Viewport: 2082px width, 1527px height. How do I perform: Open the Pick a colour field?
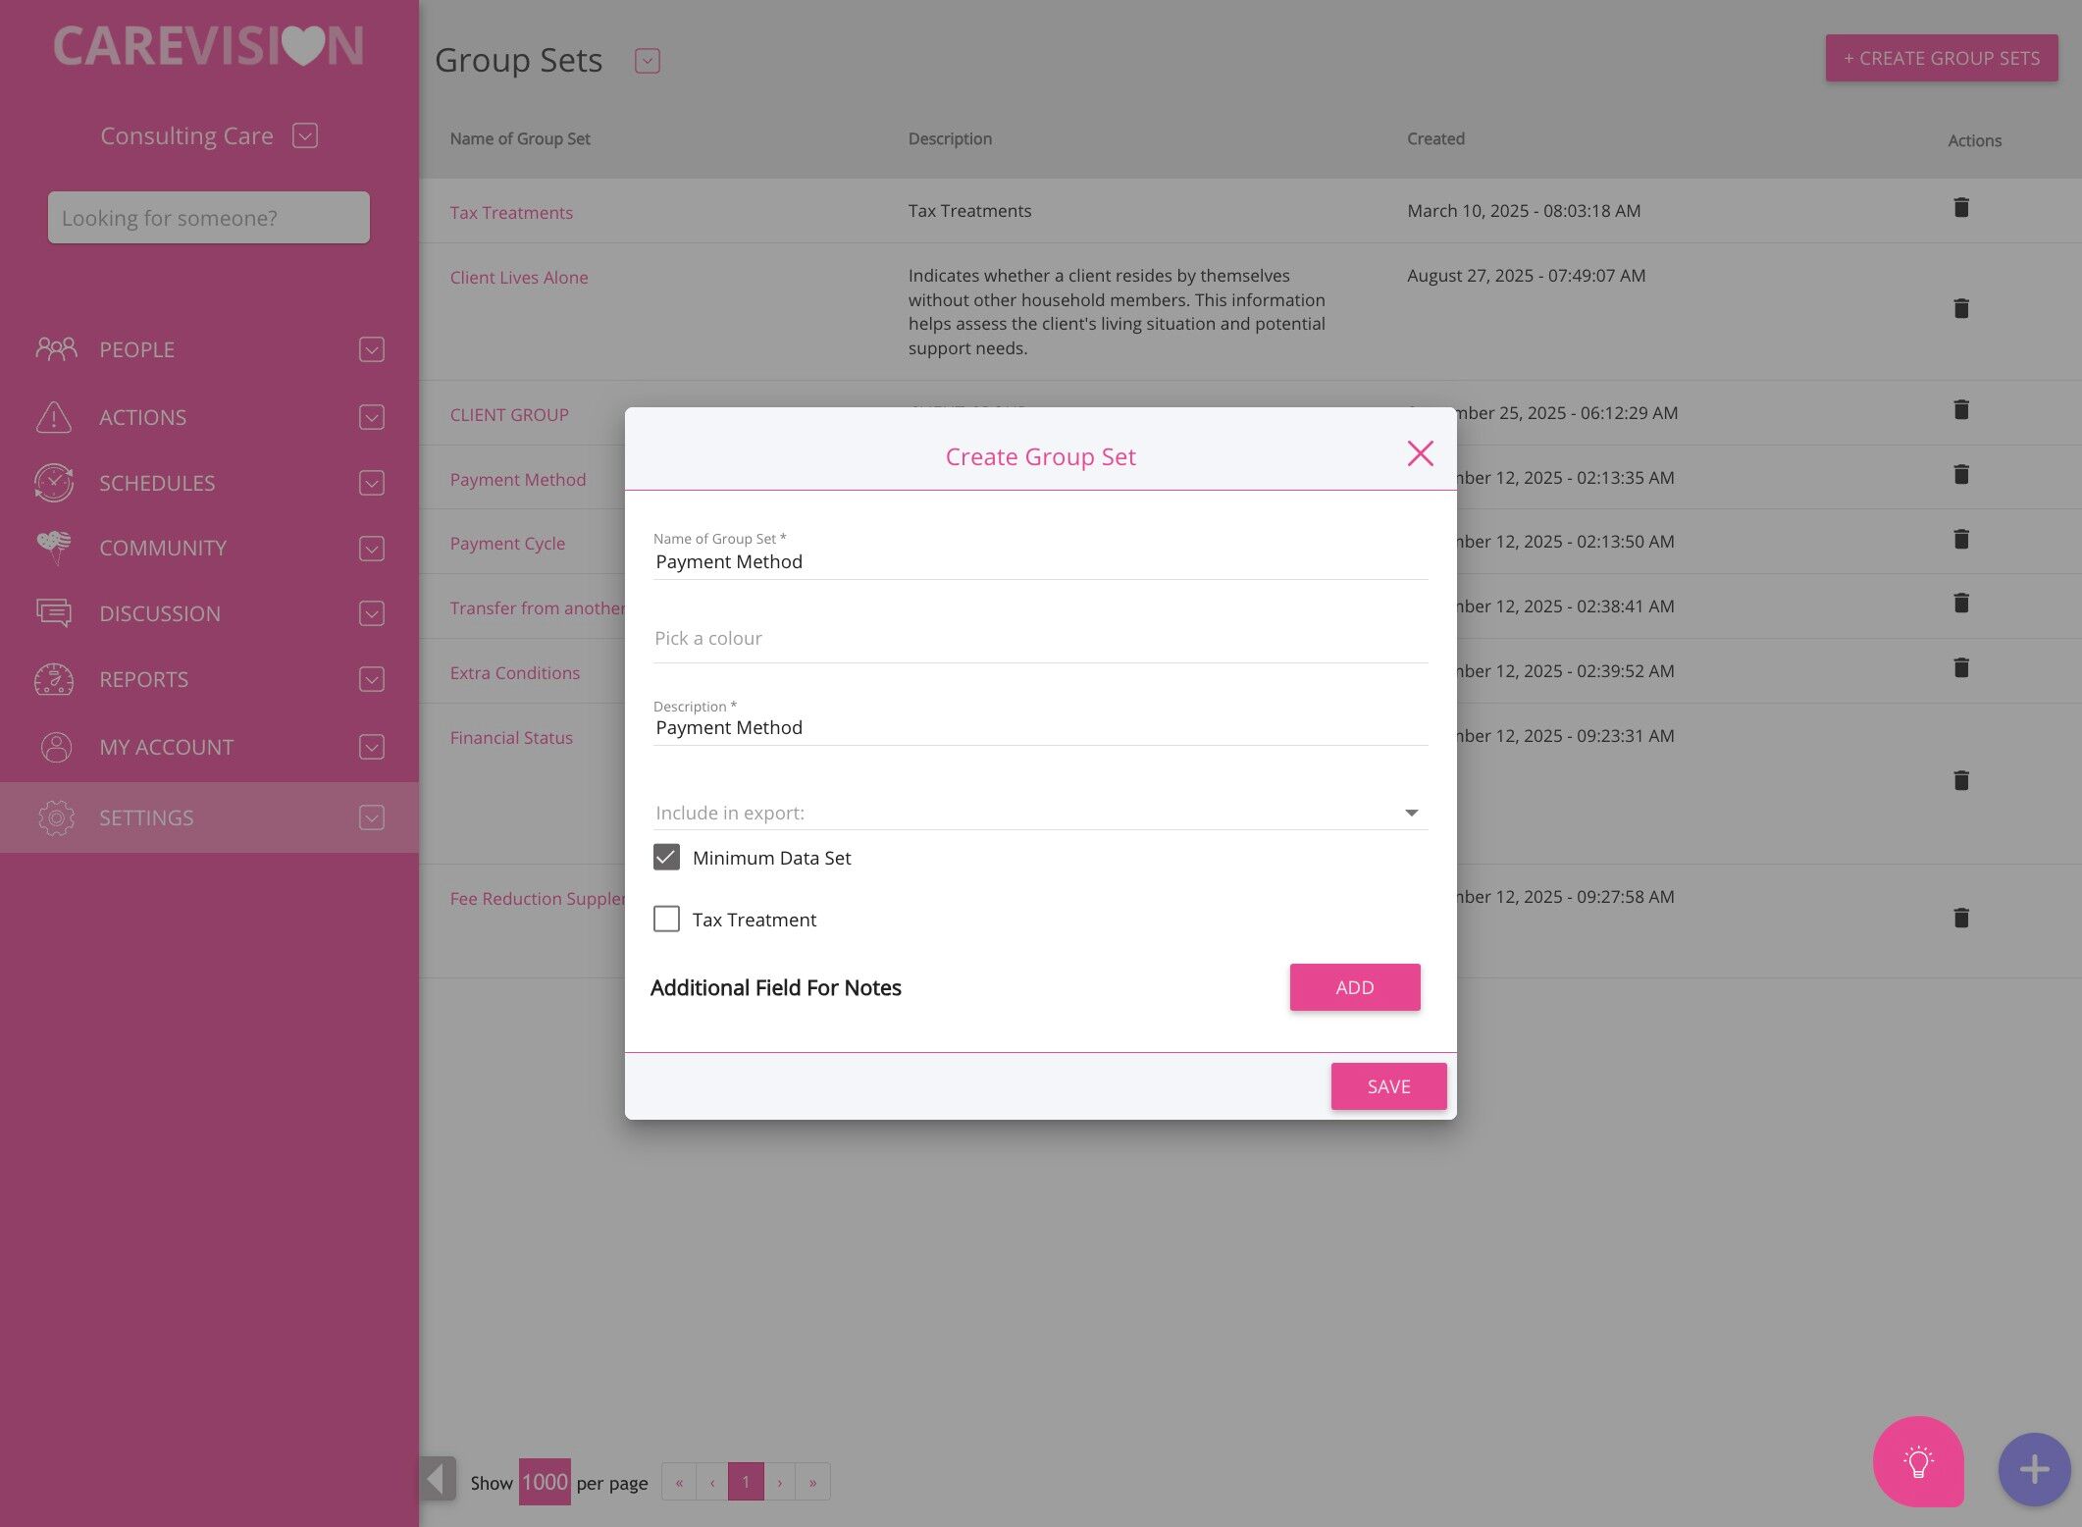[x=1040, y=639]
